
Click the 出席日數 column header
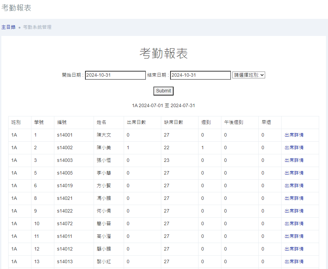tap(136, 122)
